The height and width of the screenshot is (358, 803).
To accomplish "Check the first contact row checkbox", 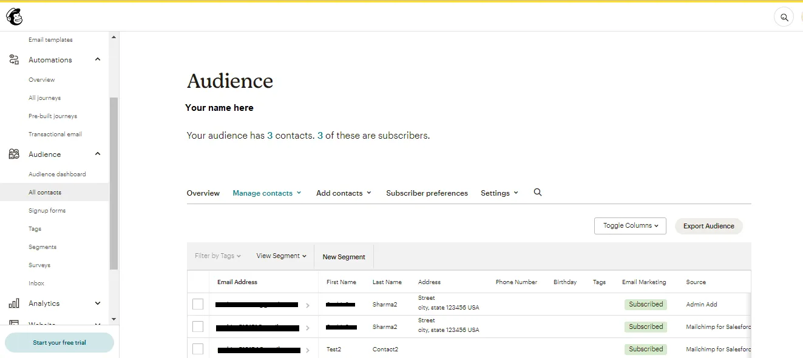I will pyautogui.click(x=198, y=304).
